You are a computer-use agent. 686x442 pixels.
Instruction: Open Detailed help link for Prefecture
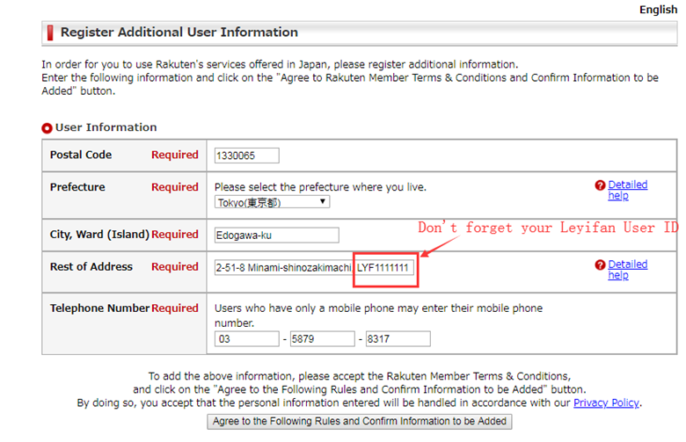click(x=627, y=190)
